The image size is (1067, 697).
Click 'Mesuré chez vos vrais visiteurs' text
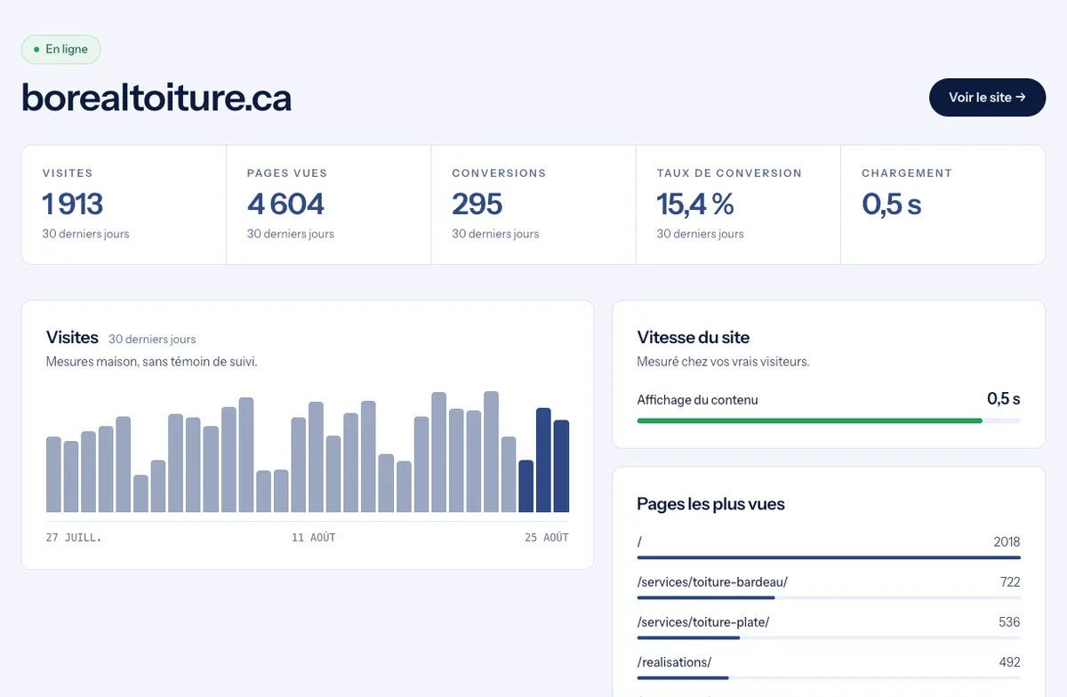coord(723,362)
